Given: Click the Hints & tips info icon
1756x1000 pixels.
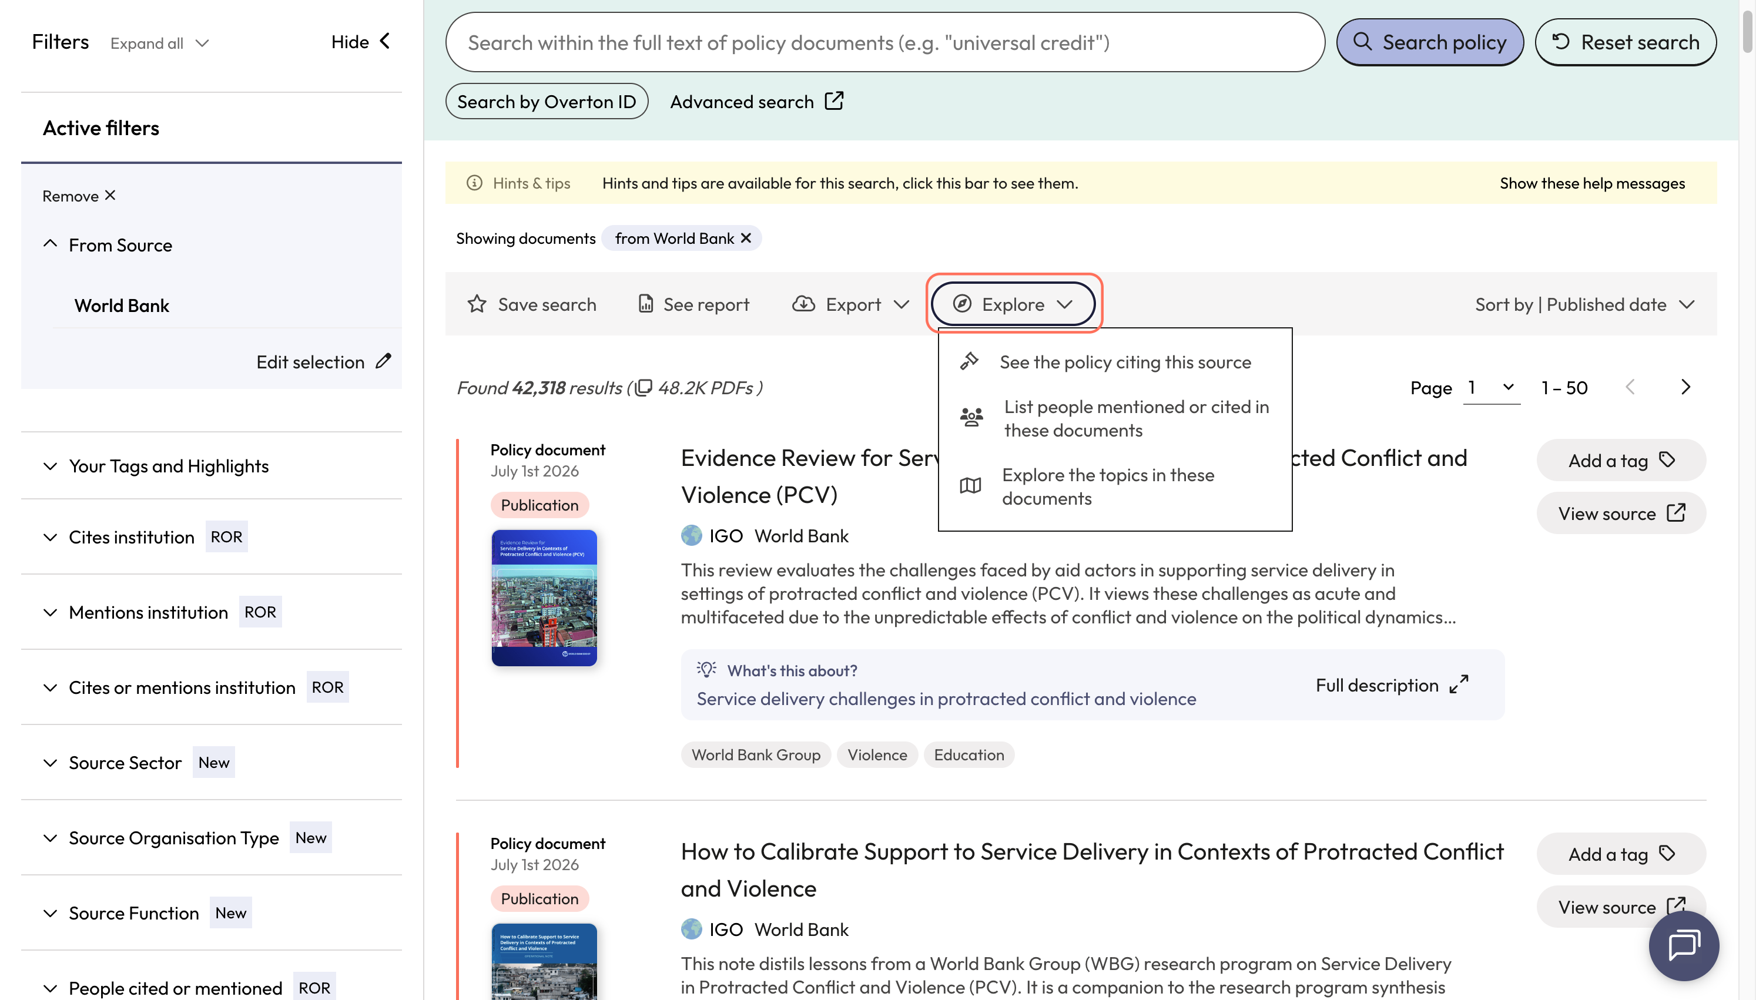Looking at the screenshot, I should (x=474, y=183).
